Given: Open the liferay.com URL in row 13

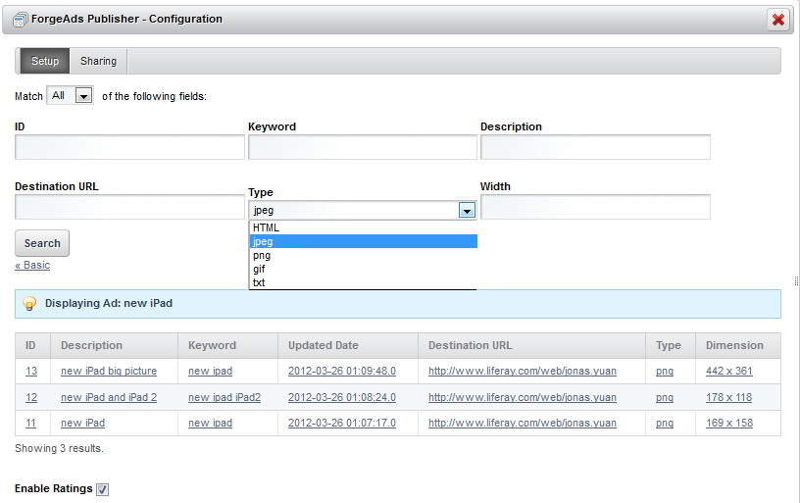Looking at the screenshot, I should 523,371.
